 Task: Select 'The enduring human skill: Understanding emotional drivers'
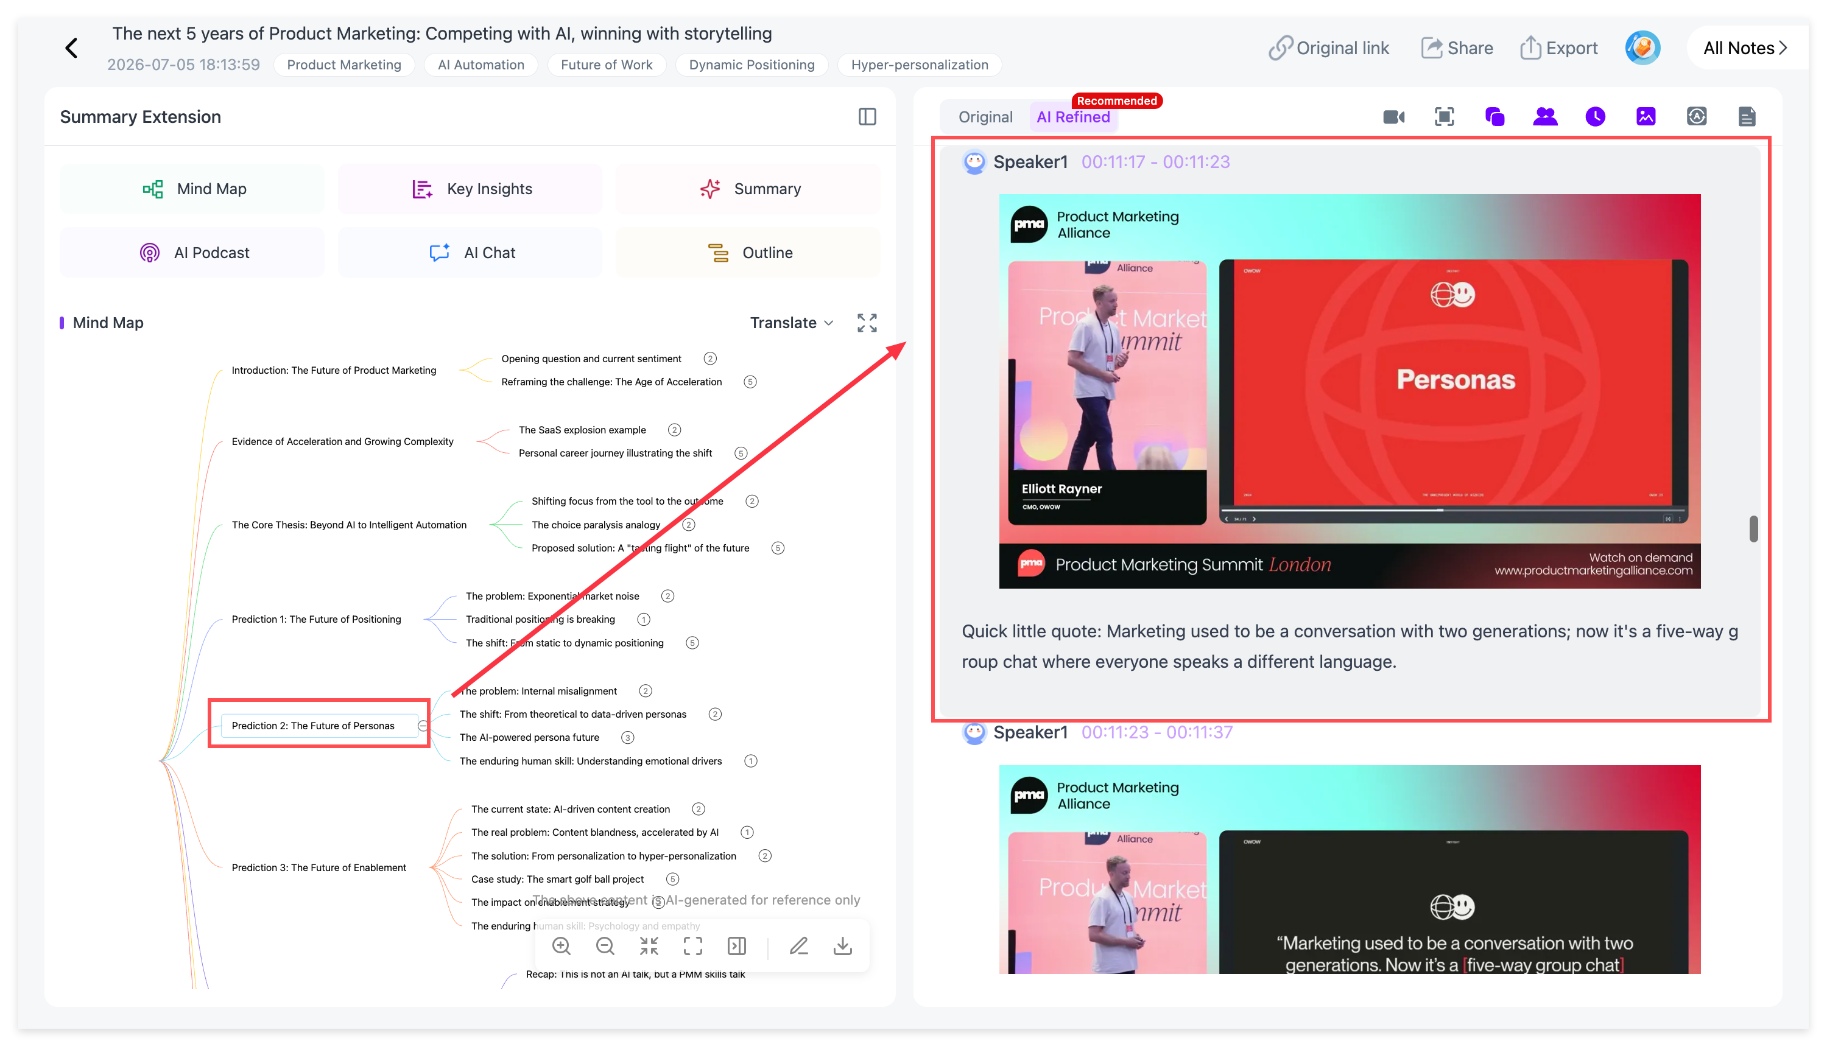(x=591, y=761)
